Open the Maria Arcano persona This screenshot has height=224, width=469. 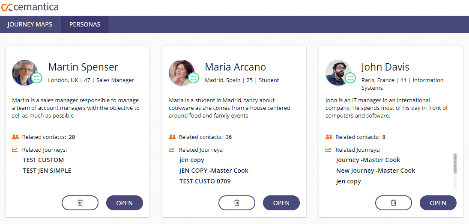tap(281, 203)
